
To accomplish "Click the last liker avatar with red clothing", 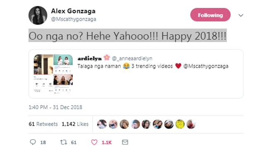I will (x=191, y=124).
